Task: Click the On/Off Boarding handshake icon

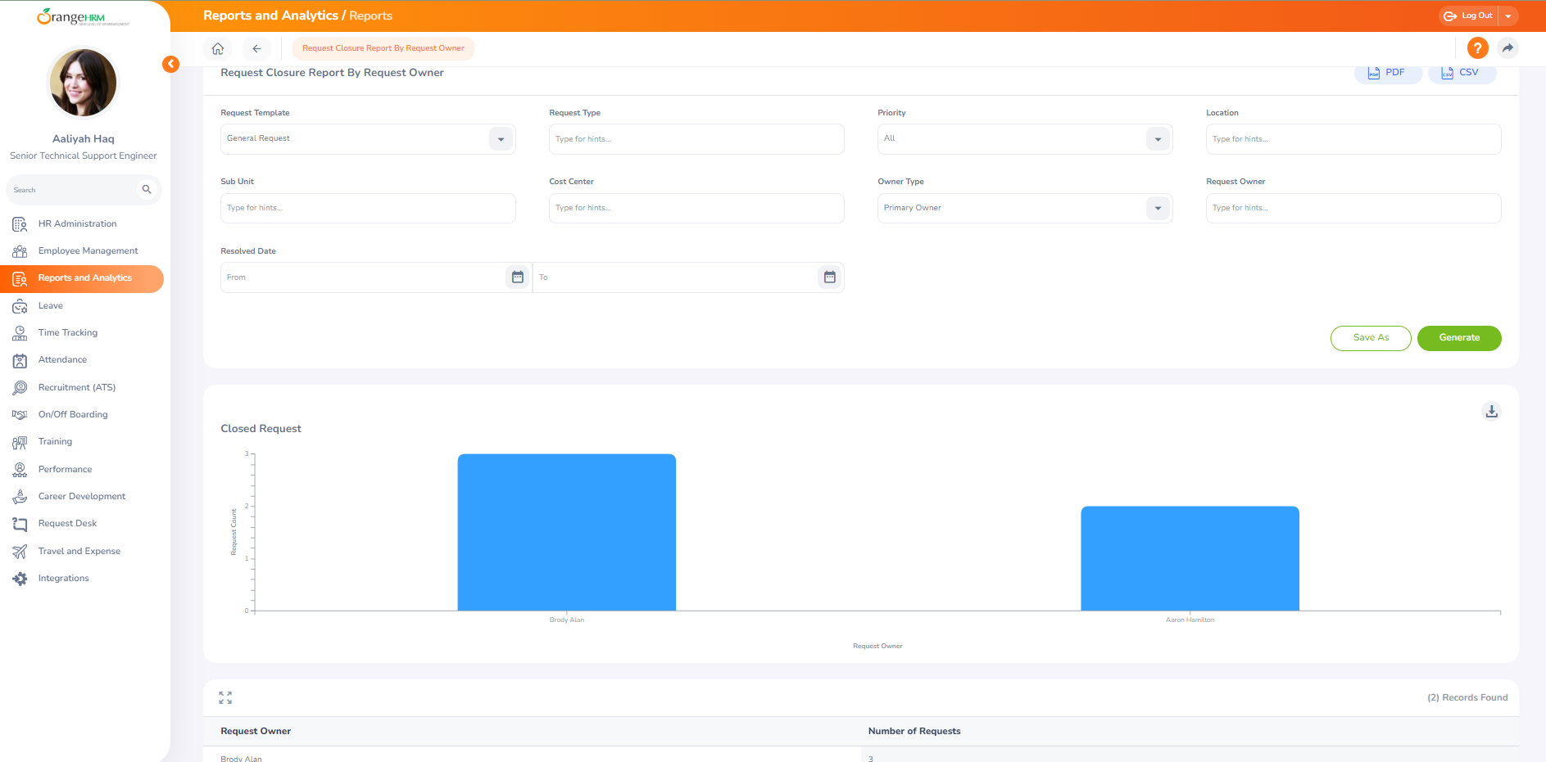Action: (x=20, y=414)
